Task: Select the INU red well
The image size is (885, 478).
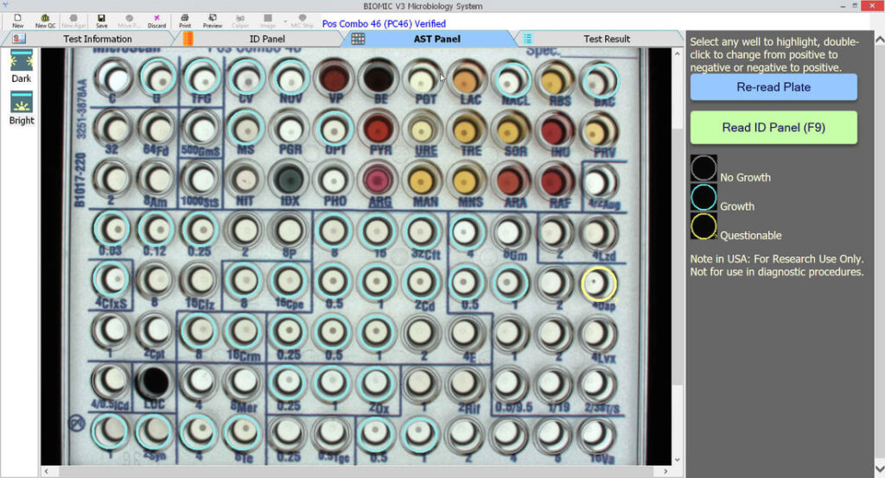Action: pyautogui.click(x=555, y=131)
